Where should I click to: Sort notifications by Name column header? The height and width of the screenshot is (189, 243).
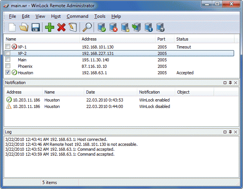click(63, 92)
